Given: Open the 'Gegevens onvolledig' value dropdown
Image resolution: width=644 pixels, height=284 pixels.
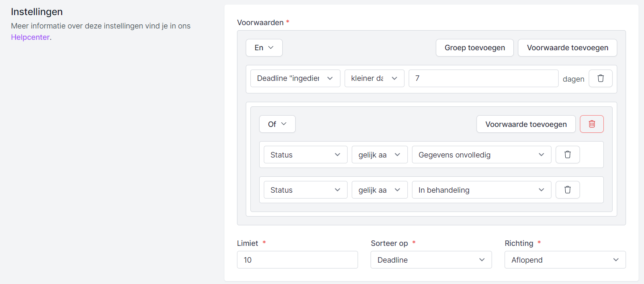Looking at the screenshot, I should 481,155.
